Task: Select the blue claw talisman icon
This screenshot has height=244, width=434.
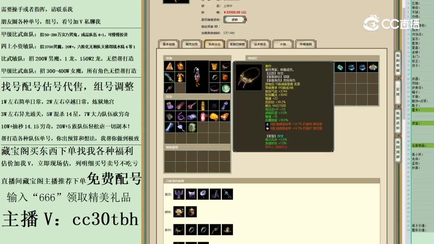Action: 225,105
